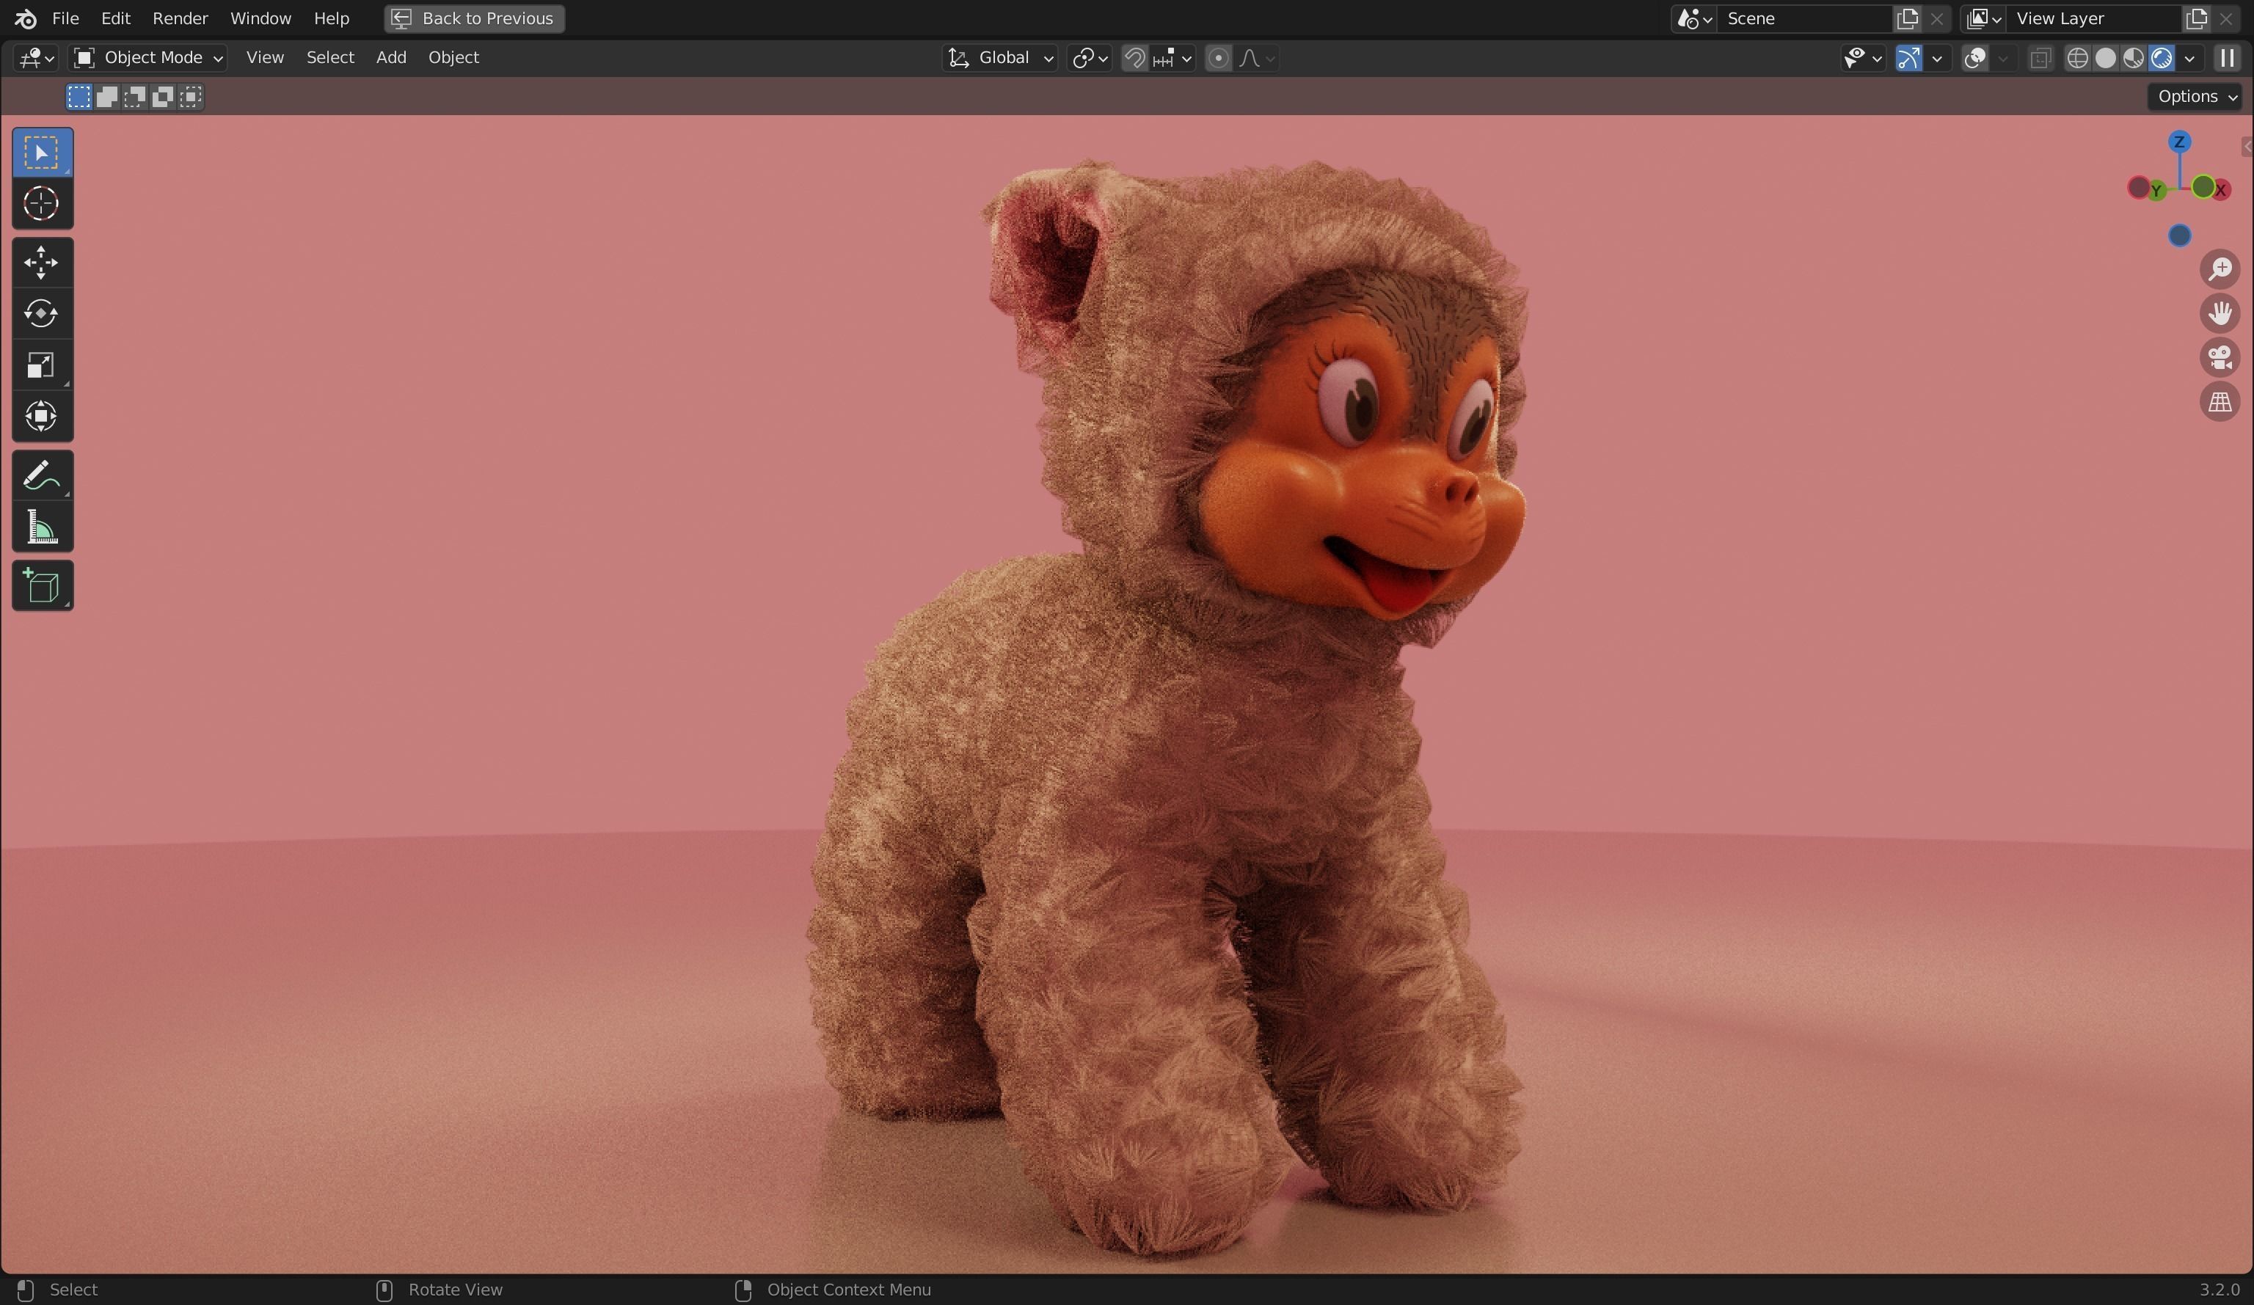Click the Back to Previous button
The height and width of the screenshot is (1305, 2254).
[475, 18]
